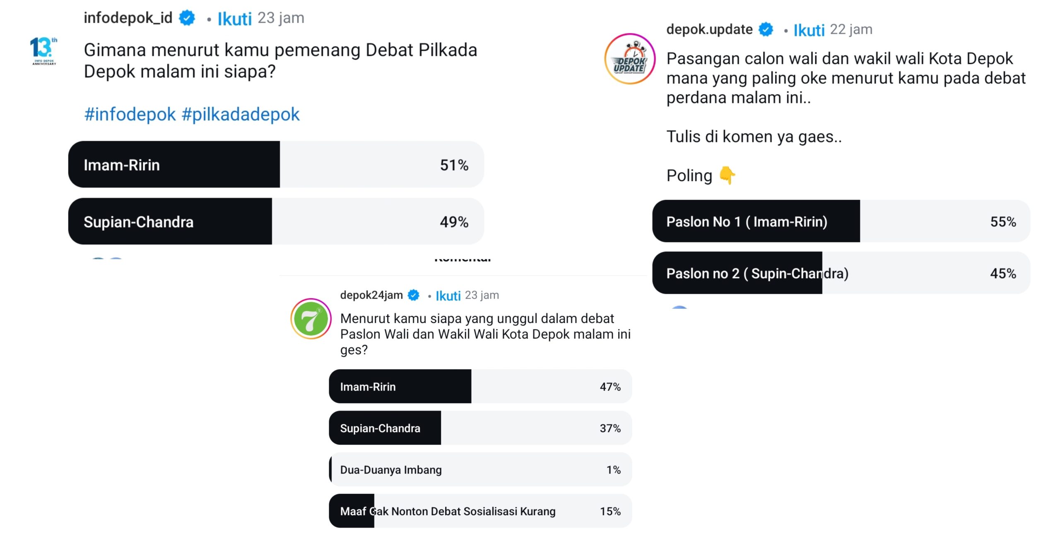Click the 13th anniversary Info Depok logo
1060x533 pixels.
point(43,50)
